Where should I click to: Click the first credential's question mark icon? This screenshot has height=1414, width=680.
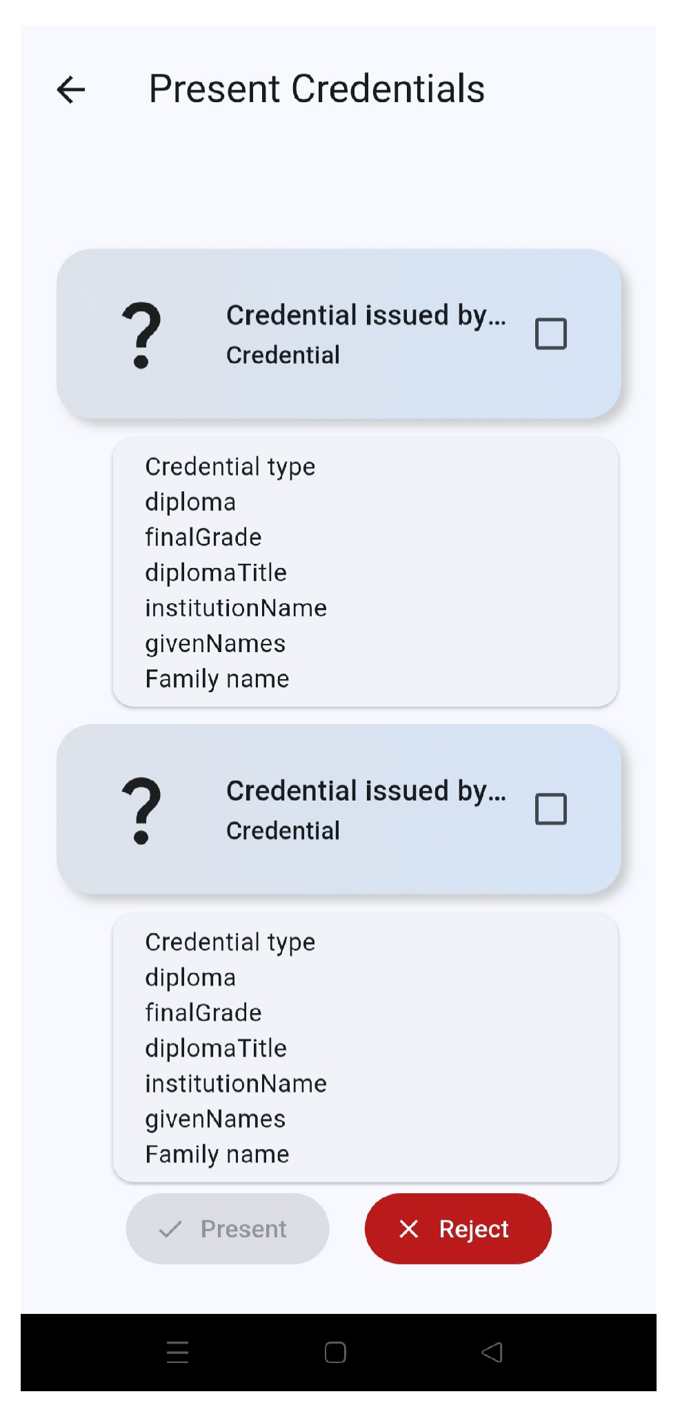pyautogui.click(x=141, y=335)
